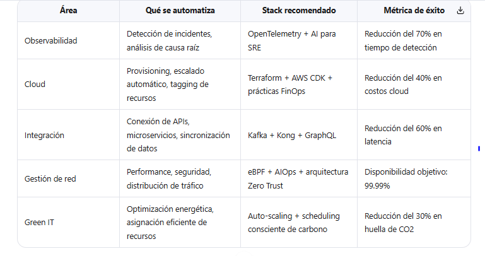The height and width of the screenshot is (256, 485).
Task: Click the "Auto-scaling + scheduling" stack cell
Action: click(x=294, y=222)
